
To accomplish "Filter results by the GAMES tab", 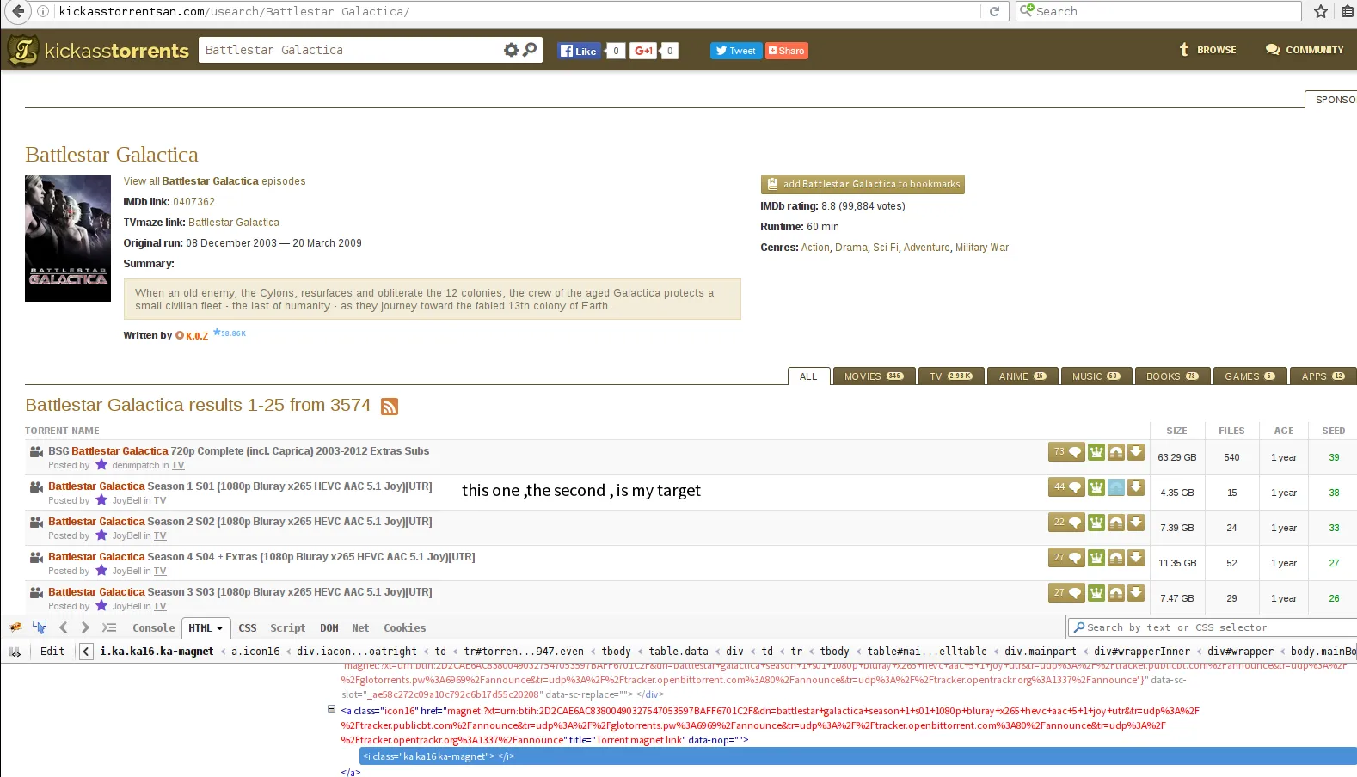I will [x=1250, y=376].
